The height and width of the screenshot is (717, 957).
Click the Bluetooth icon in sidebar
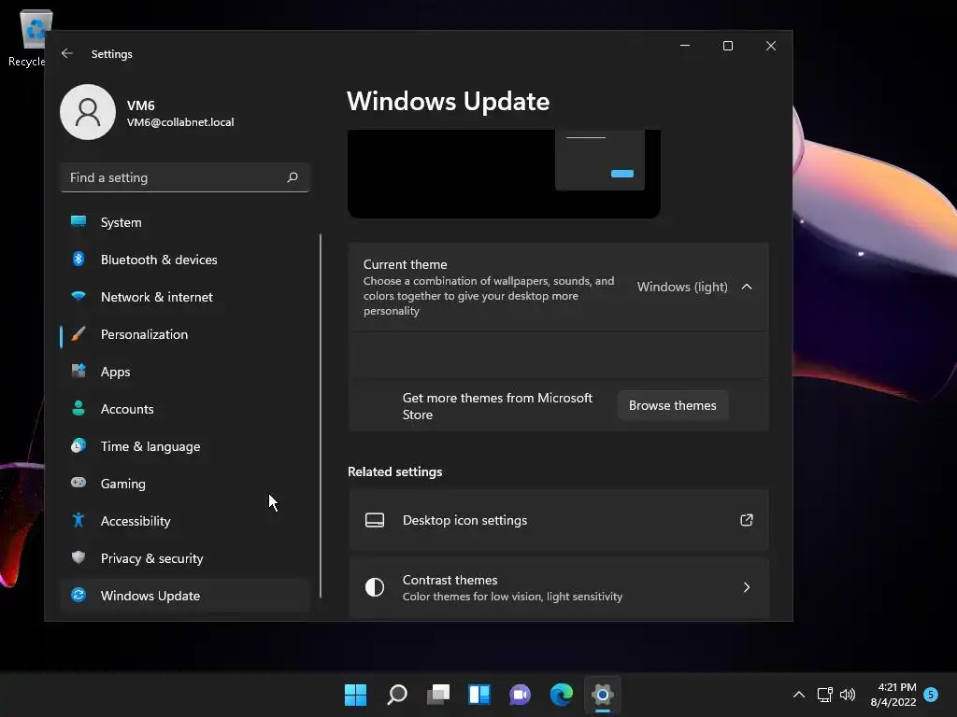[79, 260]
